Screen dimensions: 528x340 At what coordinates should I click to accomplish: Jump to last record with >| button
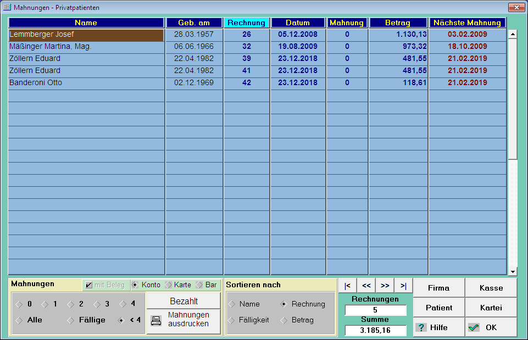tap(403, 286)
